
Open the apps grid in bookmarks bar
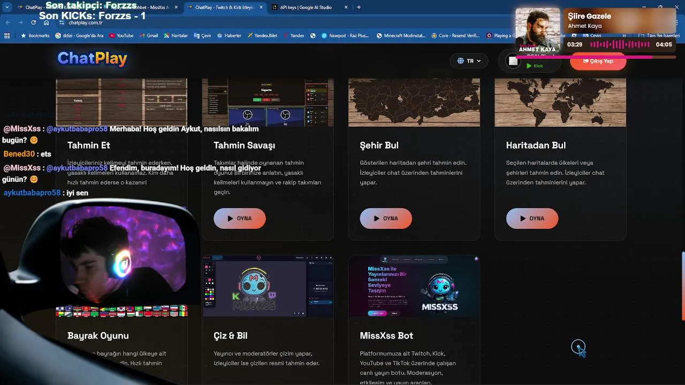[x=7, y=36]
